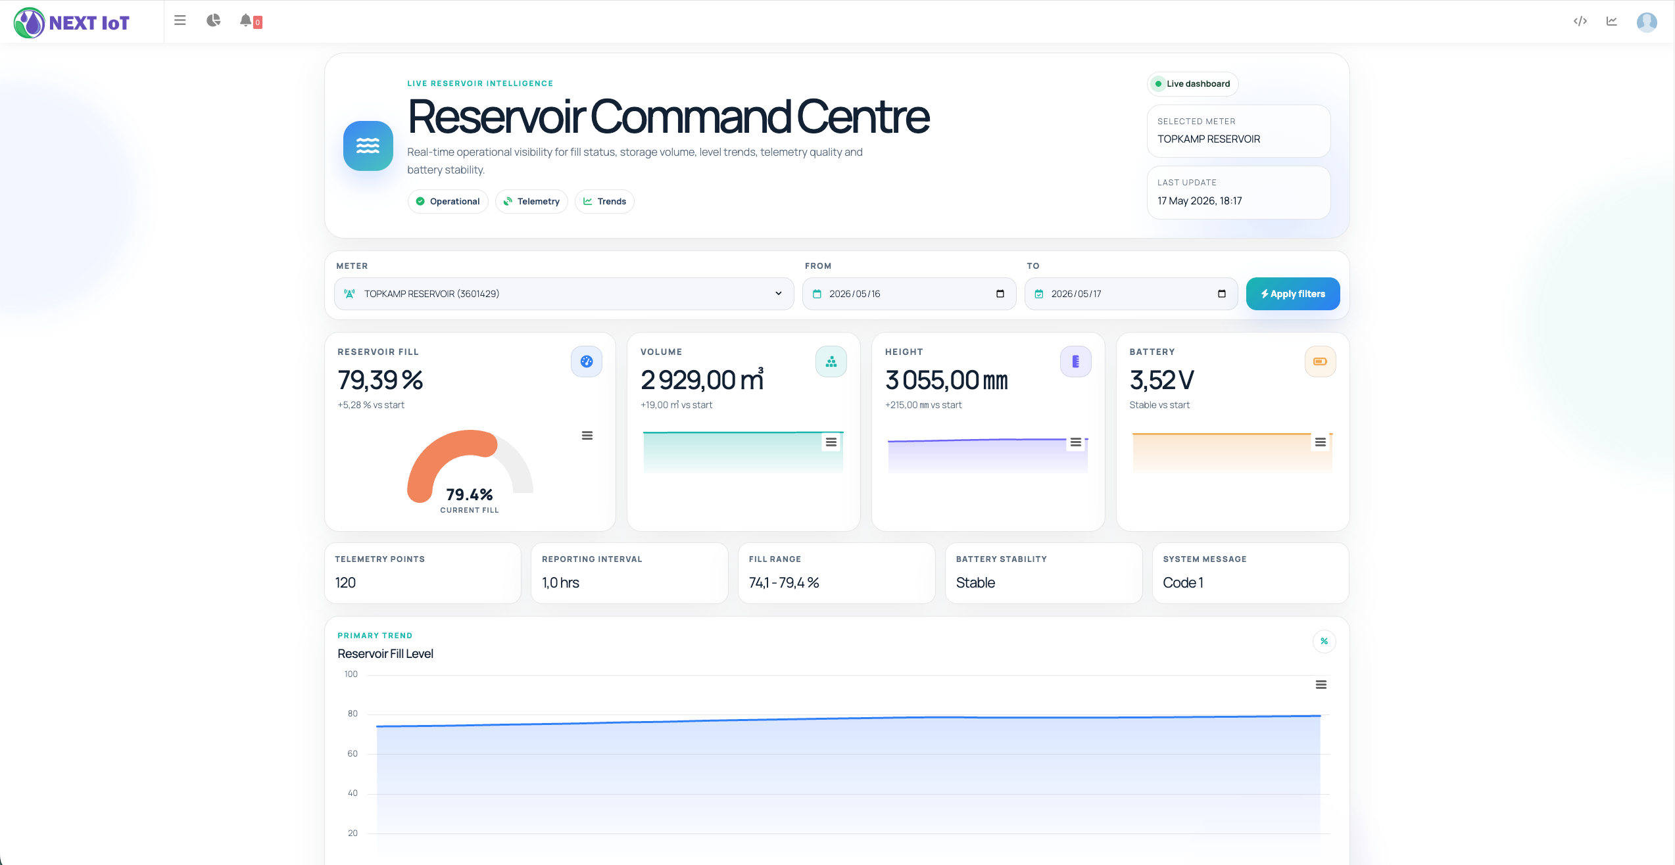
Task: Click Battery Stability Stable value
Action: [975, 582]
